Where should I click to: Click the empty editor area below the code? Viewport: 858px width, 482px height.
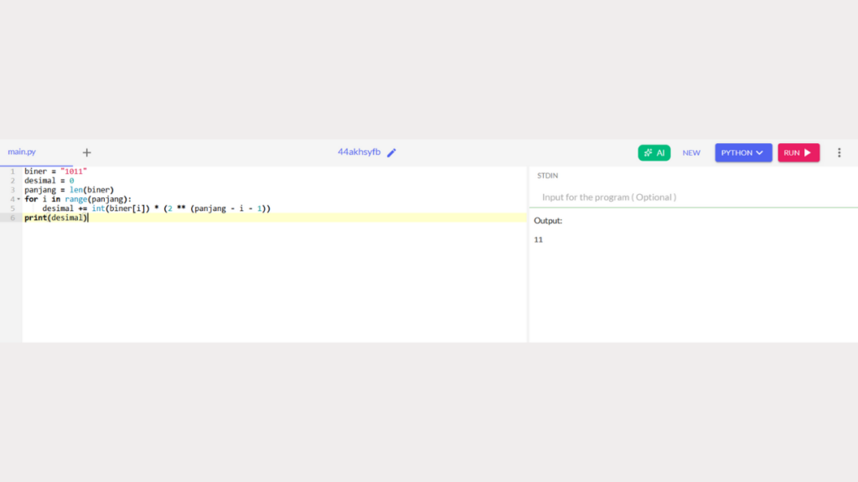[274, 285]
